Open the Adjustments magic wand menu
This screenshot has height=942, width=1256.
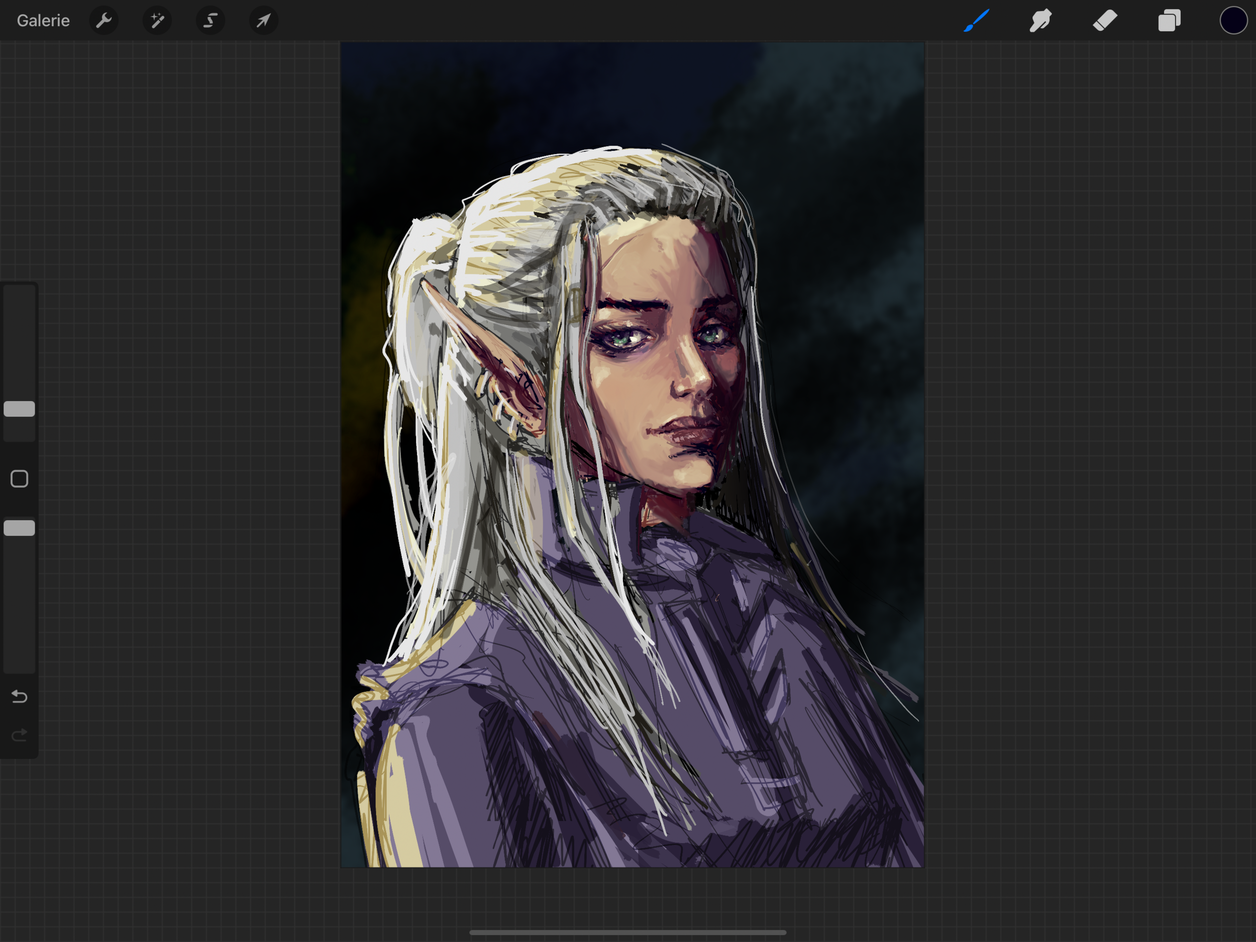(x=157, y=21)
